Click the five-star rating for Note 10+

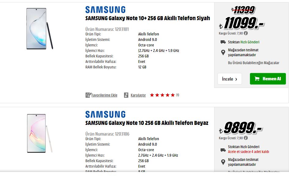click(x=162, y=95)
